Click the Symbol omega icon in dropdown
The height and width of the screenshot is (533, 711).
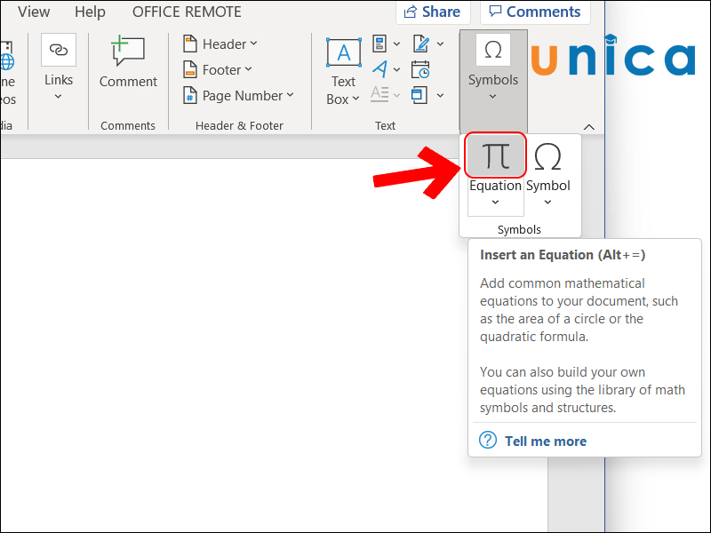tap(547, 157)
